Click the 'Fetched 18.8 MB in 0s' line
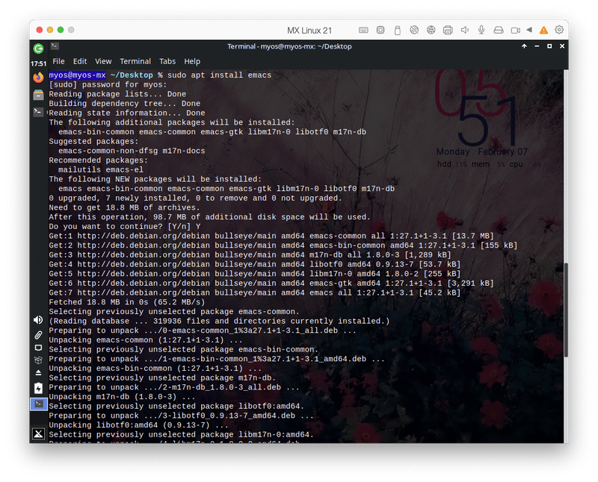Image resolution: width=598 pixels, height=482 pixels. [x=127, y=302]
